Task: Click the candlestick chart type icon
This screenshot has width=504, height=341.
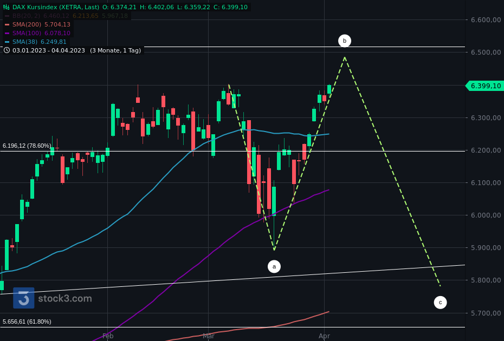Action: point(6,7)
